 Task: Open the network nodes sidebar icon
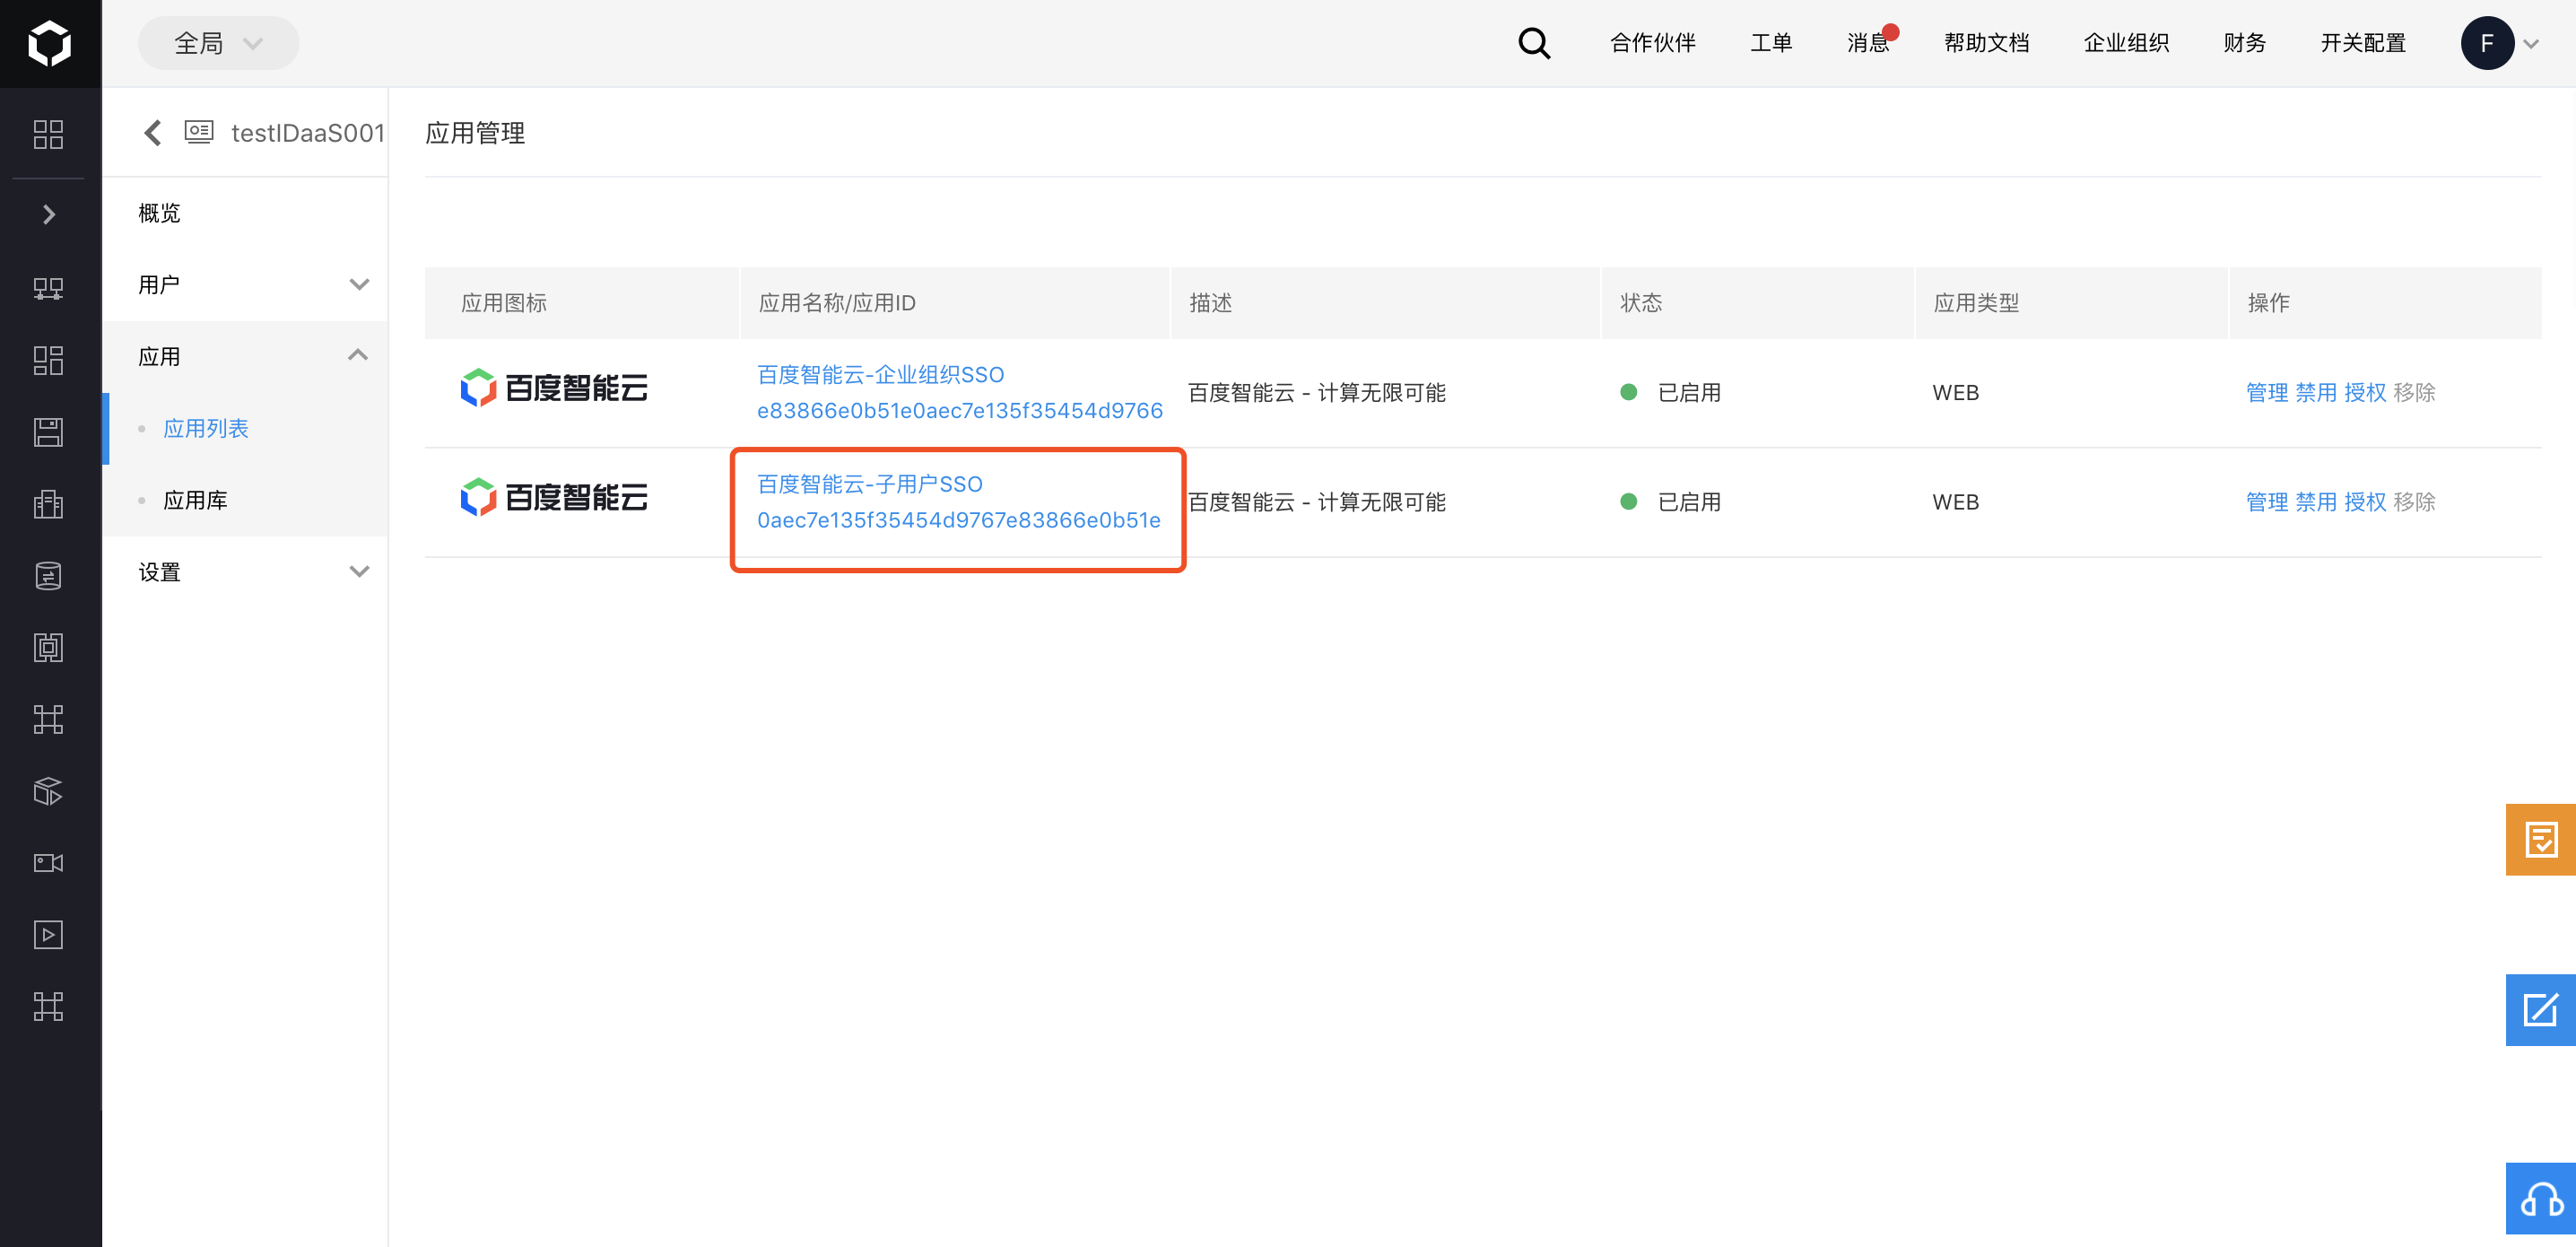(x=48, y=289)
